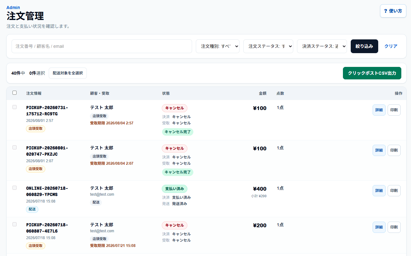411x256 pixels.
Task: Toggle the select-all checkbox in table header
Action: coord(14,93)
